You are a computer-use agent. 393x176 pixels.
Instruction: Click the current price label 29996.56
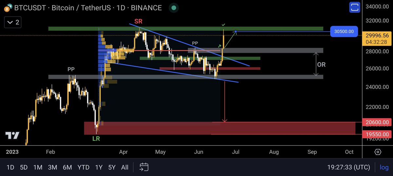(x=377, y=36)
